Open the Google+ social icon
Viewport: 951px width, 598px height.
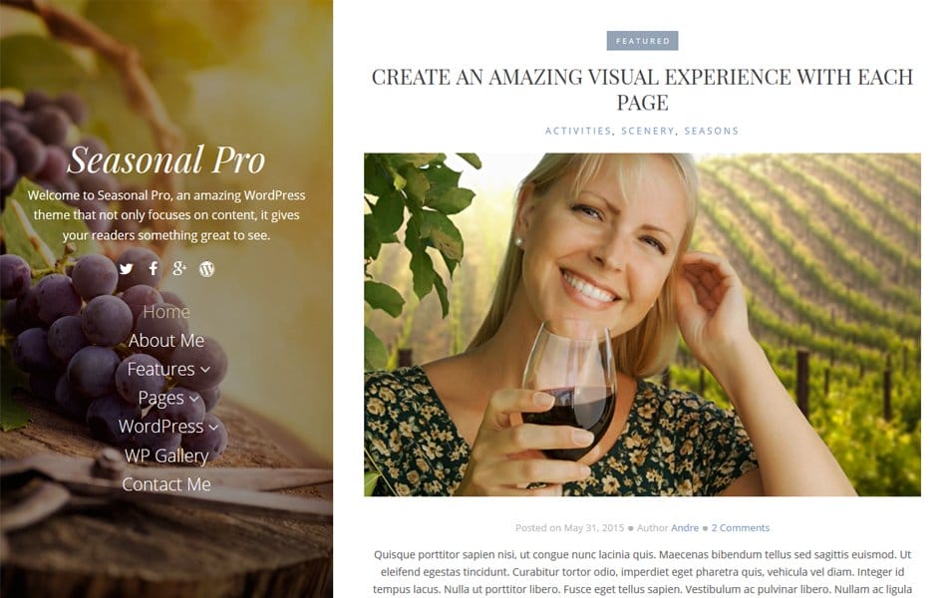[x=178, y=268]
